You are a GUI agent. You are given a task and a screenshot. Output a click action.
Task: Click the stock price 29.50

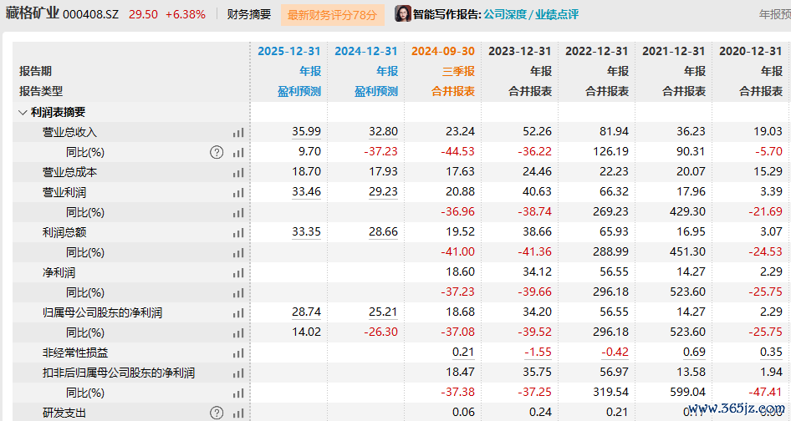coord(143,14)
